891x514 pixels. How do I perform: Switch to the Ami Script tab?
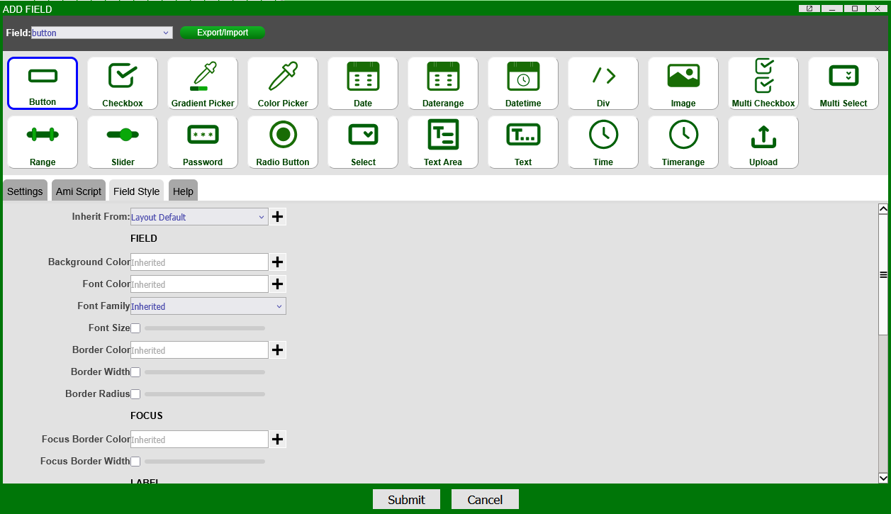[x=79, y=191]
